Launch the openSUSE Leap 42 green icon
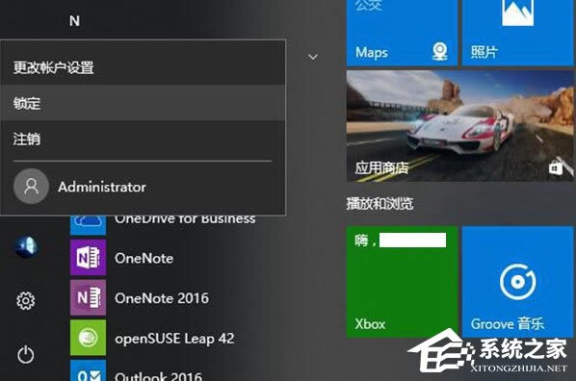This screenshot has width=576, height=381. pyautogui.click(x=89, y=338)
